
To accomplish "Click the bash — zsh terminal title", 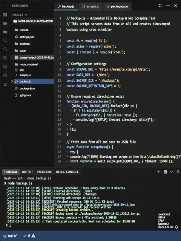I will click(28, 178).
